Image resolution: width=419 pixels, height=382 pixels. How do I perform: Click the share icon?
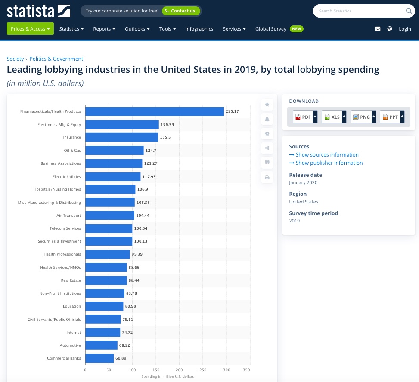pyautogui.click(x=267, y=148)
